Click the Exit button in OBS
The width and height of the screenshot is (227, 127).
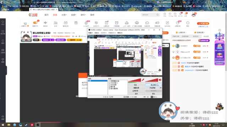pyautogui.click(x=154, y=94)
